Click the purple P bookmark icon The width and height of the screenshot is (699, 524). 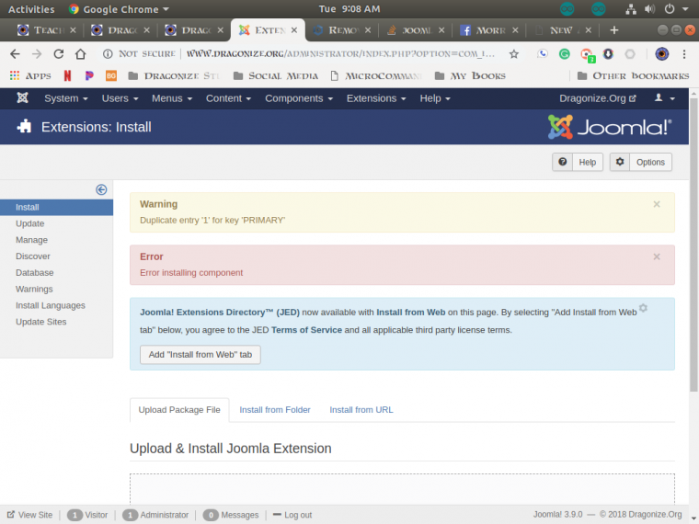click(89, 75)
